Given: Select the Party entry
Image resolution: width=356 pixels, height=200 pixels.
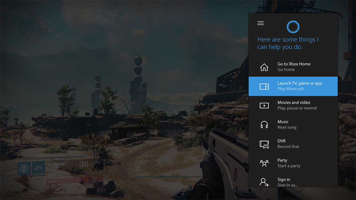Looking at the screenshot, I should 293,163.
